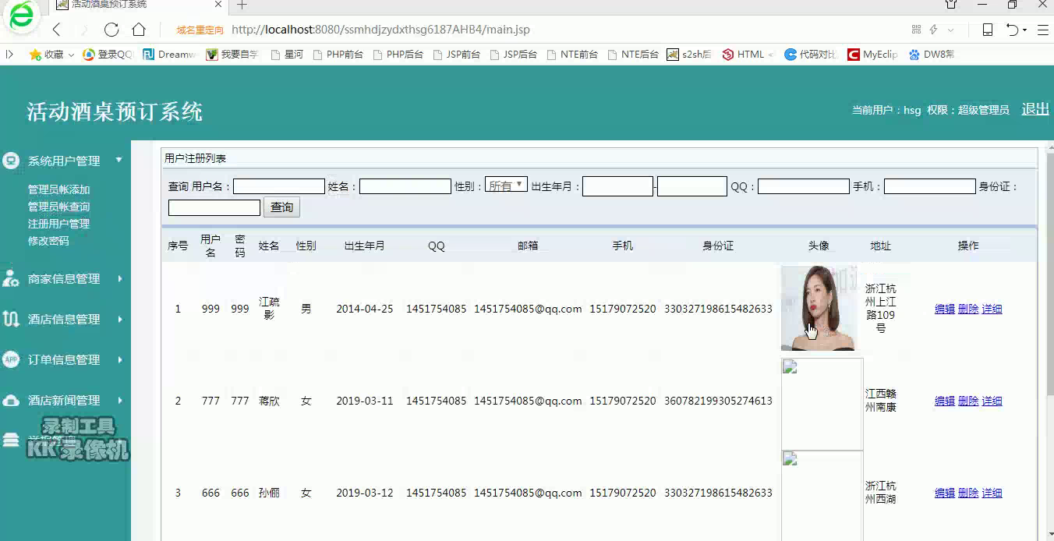
Task: Delete user 蒋欣 via 删除 link
Action: point(968,401)
